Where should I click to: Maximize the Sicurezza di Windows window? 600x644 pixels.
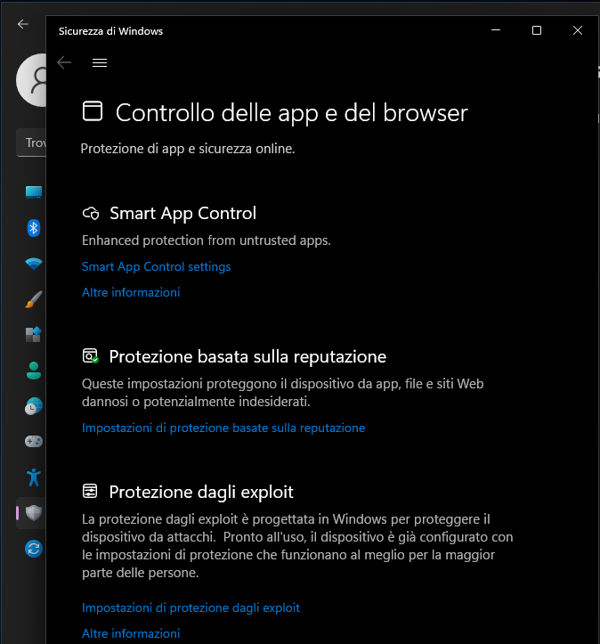pos(537,30)
